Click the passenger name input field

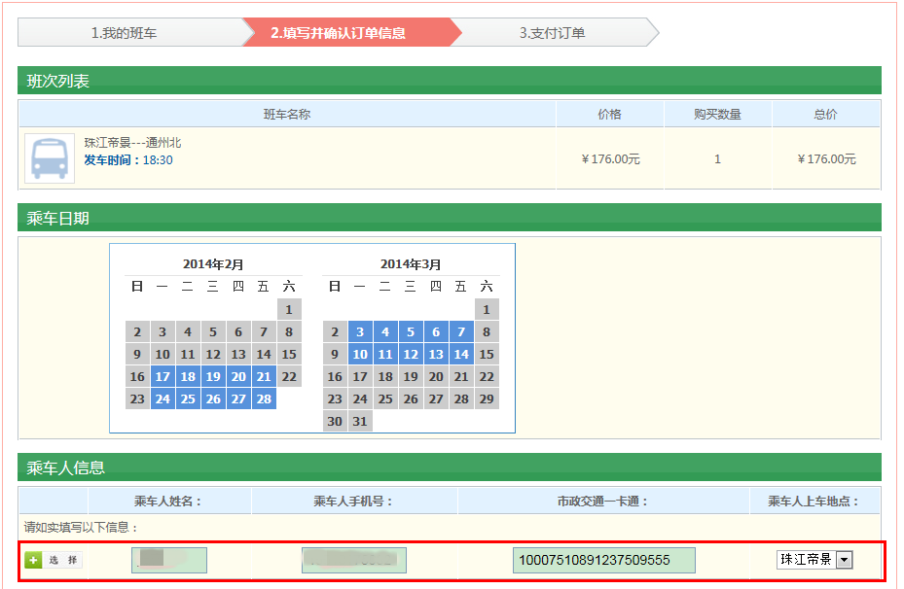tap(169, 560)
